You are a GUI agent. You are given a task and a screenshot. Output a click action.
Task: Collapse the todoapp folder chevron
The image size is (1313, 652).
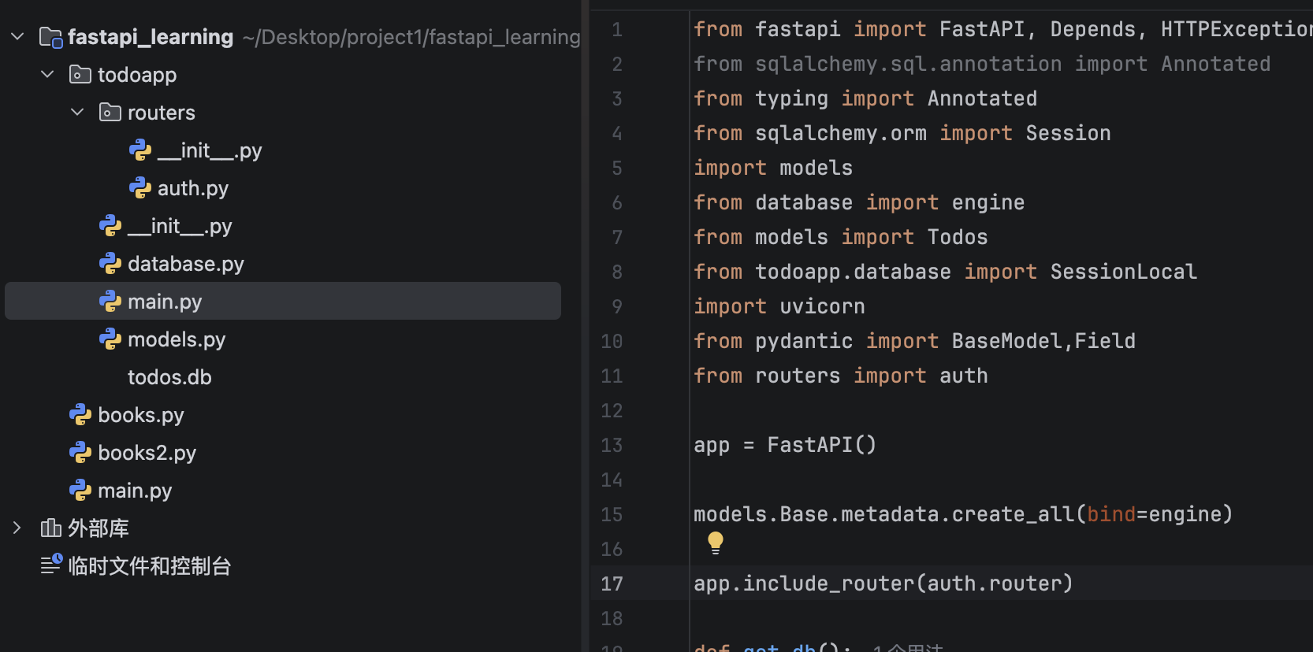pos(47,74)
